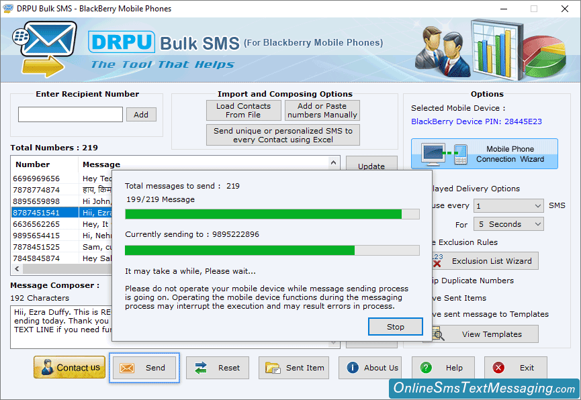
Task: Click the list scroll up arrow
Action: pos(333,163)
